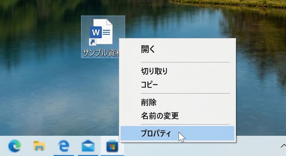Open File Explorer from the taskbar
The width and height of the screenshot is (286, 156).
(39, 146)
